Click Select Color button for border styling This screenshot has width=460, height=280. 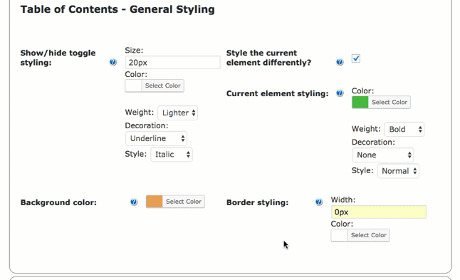point(368,235)
